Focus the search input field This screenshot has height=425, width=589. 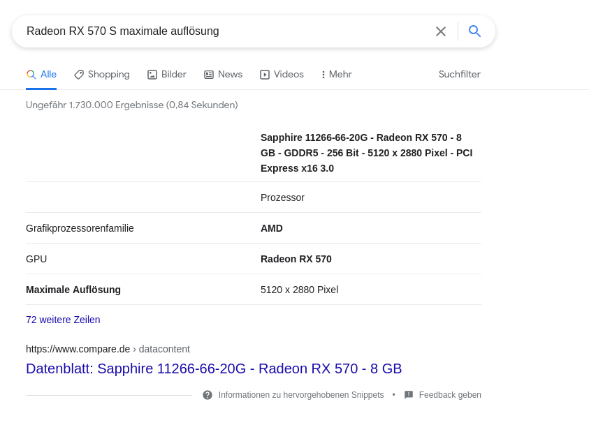pyautogui.click(x=226, y=31)
